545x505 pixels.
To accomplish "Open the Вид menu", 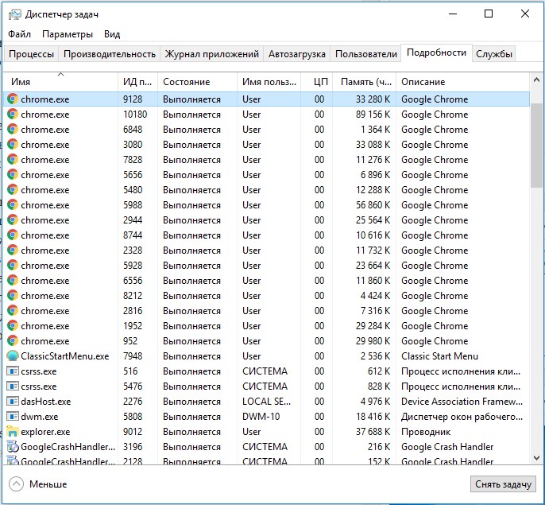I will (112, 34).
